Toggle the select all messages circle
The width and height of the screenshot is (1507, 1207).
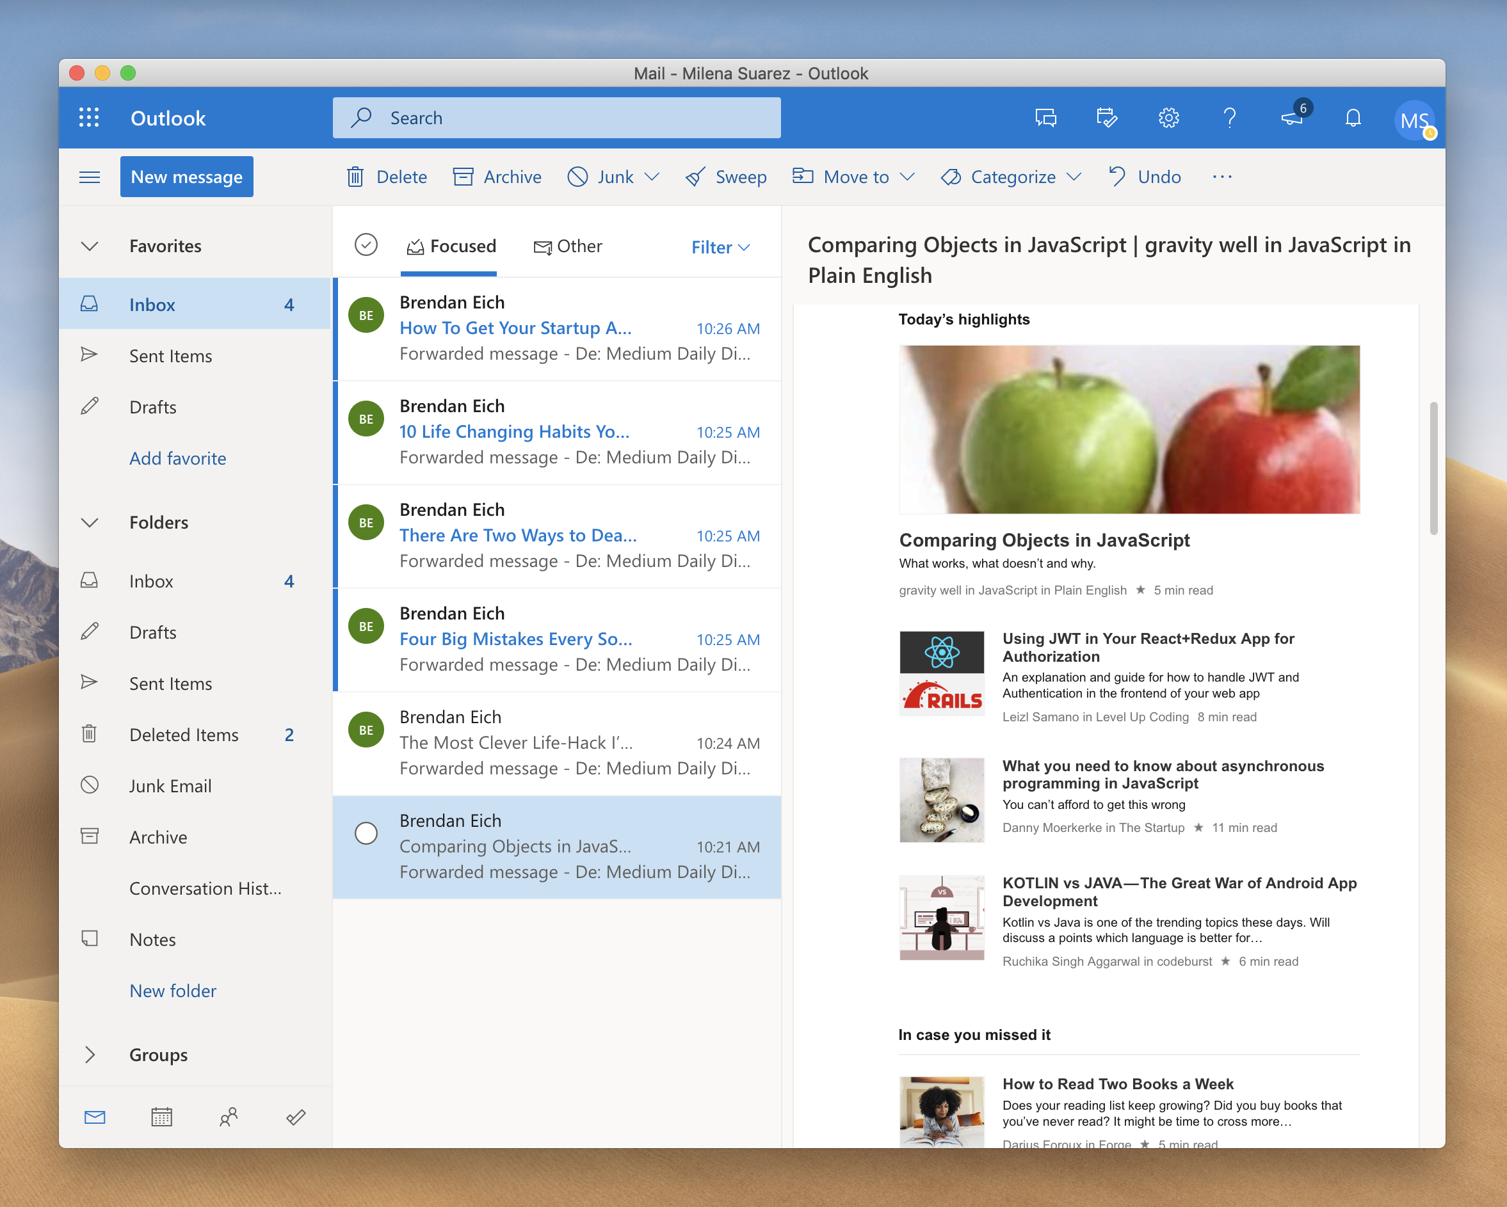pyautogui.click(x=366, y=245)
